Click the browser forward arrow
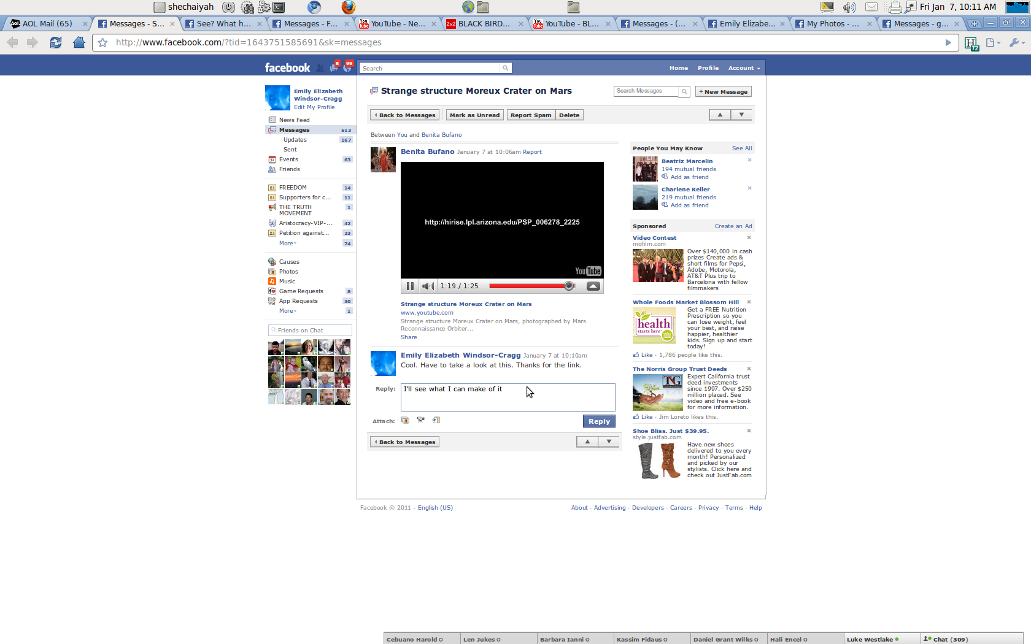The image size is (1031, 644). (33, 42)
